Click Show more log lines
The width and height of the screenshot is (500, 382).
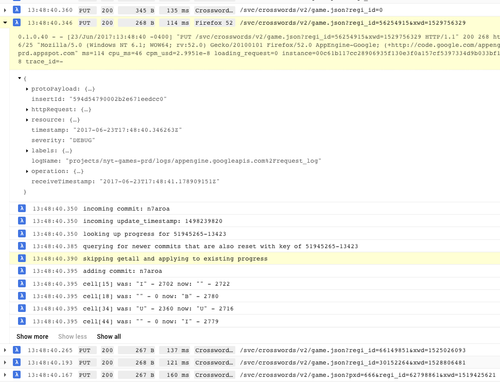32,336
